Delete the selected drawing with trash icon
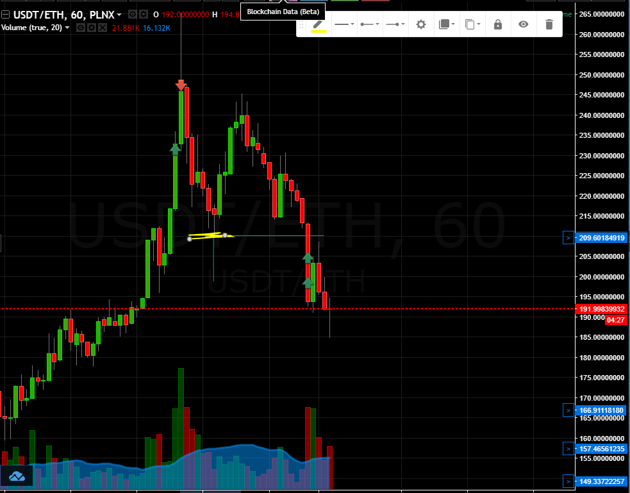630x493 pixels. (x=549, y=24)
